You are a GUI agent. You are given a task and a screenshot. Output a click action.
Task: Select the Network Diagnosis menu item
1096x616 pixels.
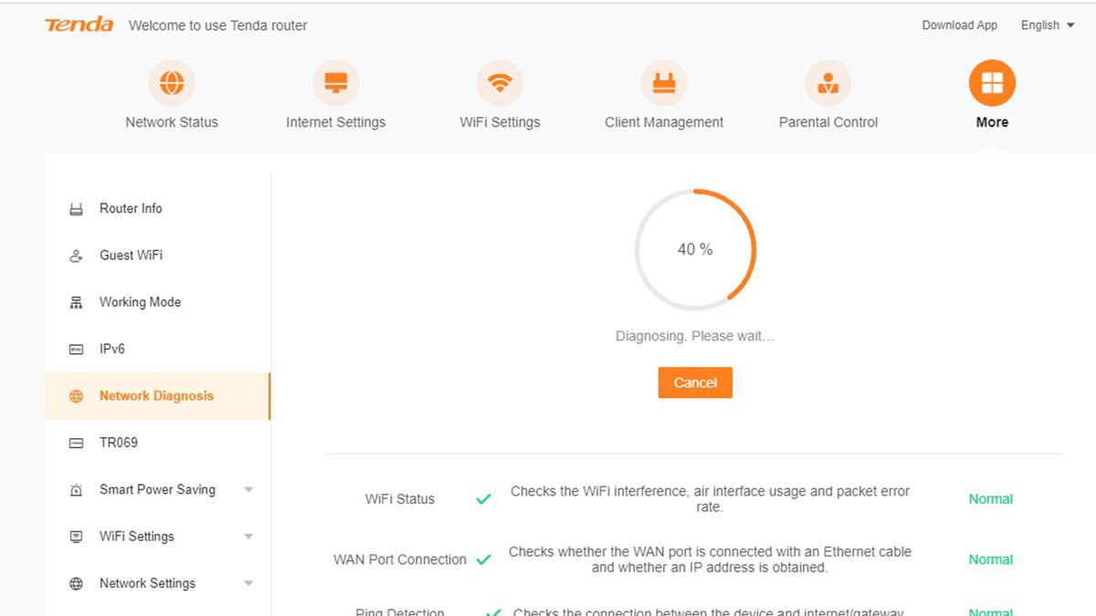(x=156, y=396)
